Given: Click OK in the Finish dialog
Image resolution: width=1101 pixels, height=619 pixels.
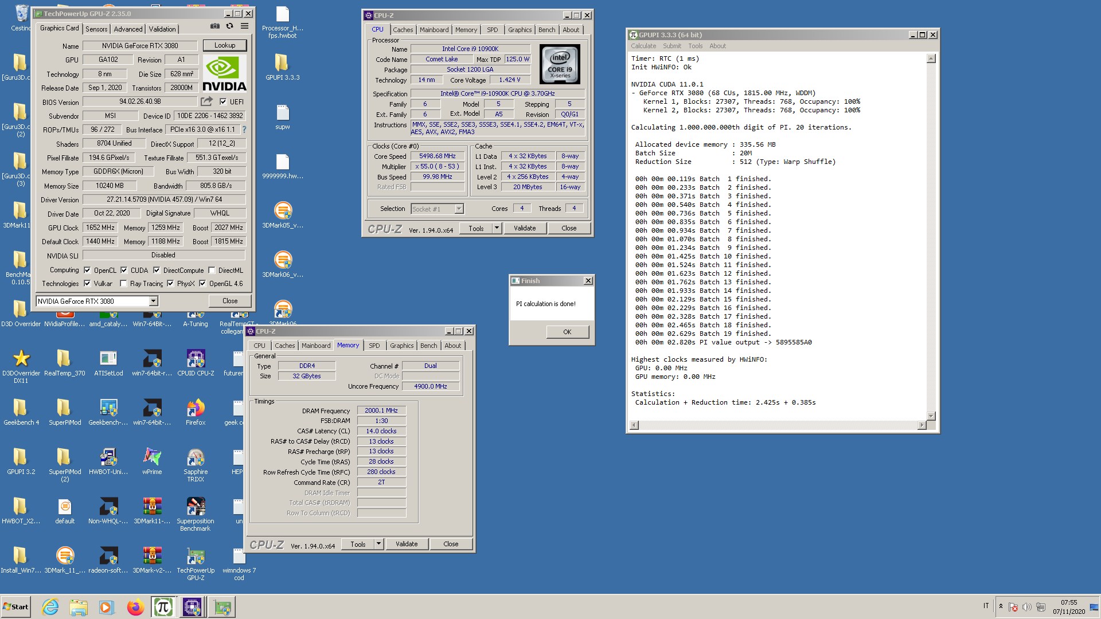Looking at the screenshot, I should (567, 332).
